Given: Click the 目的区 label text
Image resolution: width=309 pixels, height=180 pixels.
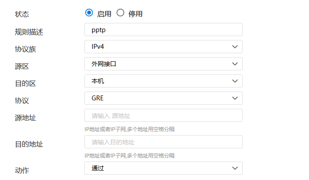Looking at the screenshot, I should (25, 83).
